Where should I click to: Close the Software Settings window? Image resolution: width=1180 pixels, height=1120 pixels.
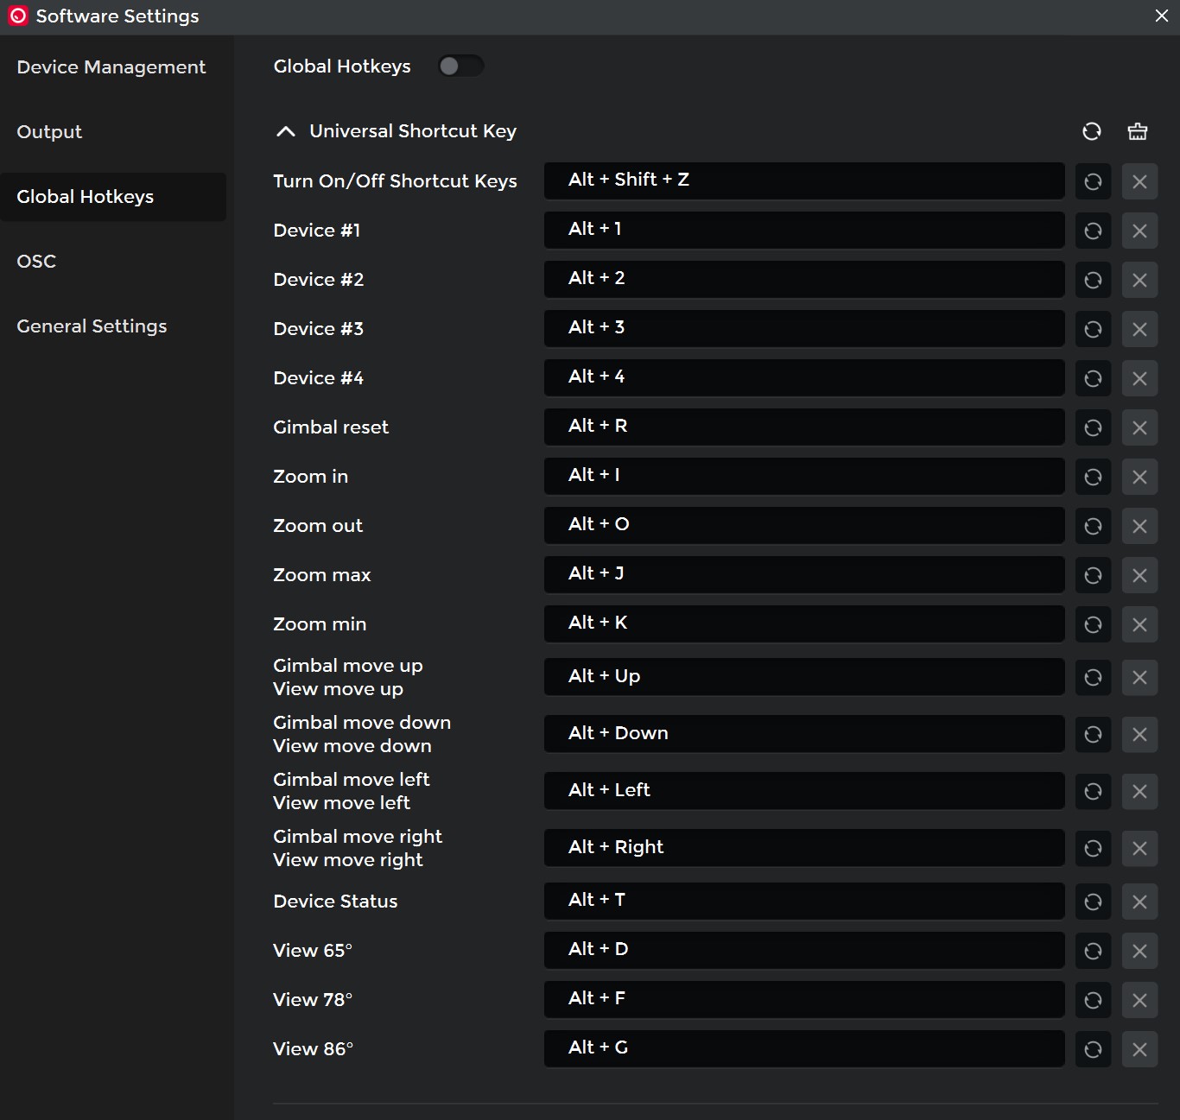coord(1161,16)
